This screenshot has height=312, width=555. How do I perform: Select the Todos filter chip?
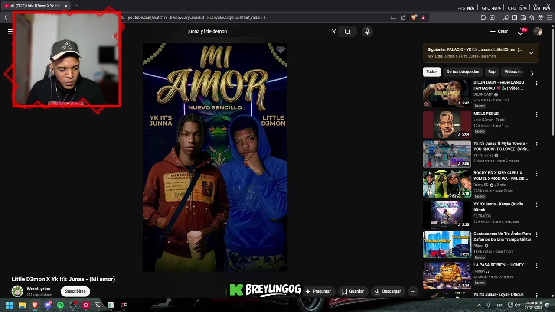432,72
